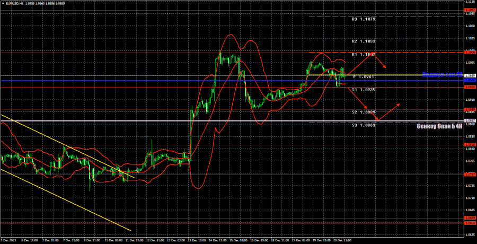Click the 12 Dec 11:00 time label
The height and width of the screenshot is (244, 477).
point(155,240)
